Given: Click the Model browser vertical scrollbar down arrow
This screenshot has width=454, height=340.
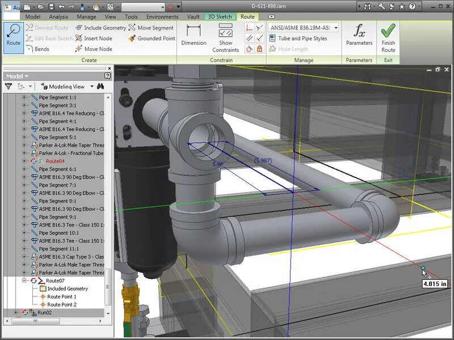Looking at the screenshot, I should [x=108, y=313].
